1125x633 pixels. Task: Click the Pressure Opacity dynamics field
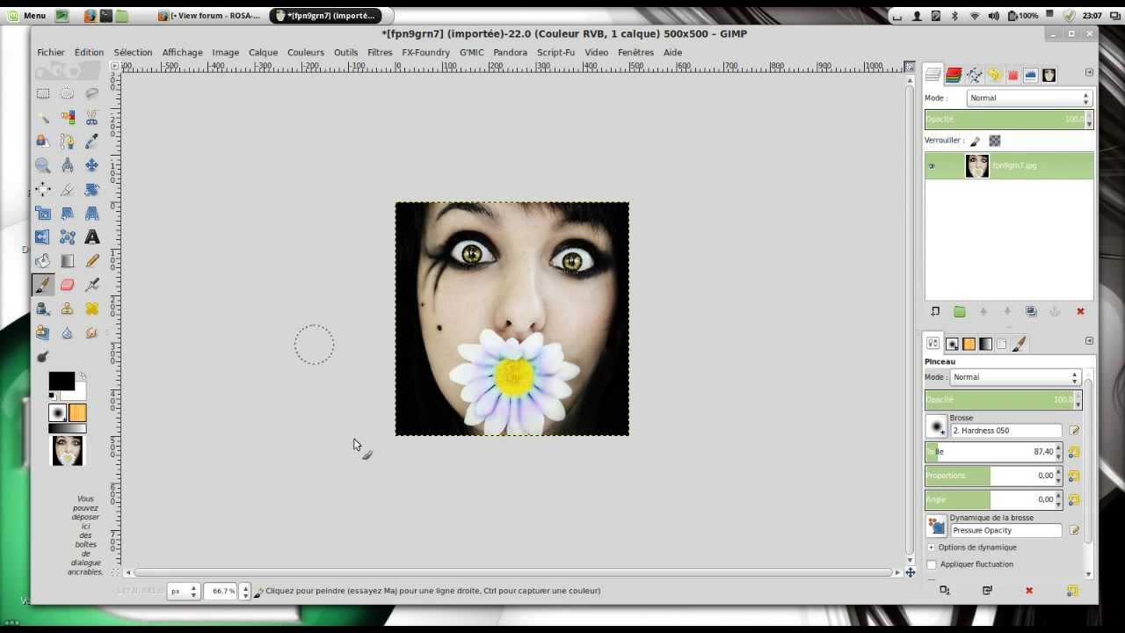point(1006,530)
